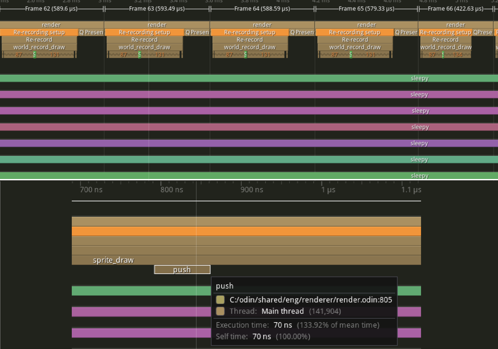
Task: Select the Frame 62 header label
Action: (51, 9)
